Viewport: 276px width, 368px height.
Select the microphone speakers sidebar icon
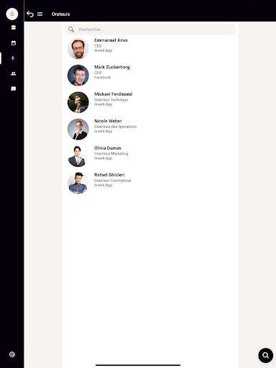[13, 58]
